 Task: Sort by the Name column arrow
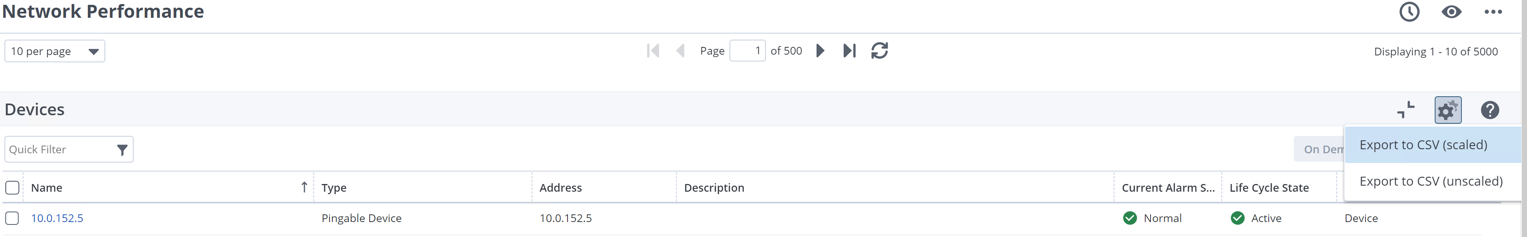click(304, 188)
